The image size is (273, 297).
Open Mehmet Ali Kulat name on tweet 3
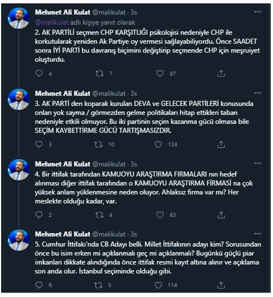click(x=63, y=94)
